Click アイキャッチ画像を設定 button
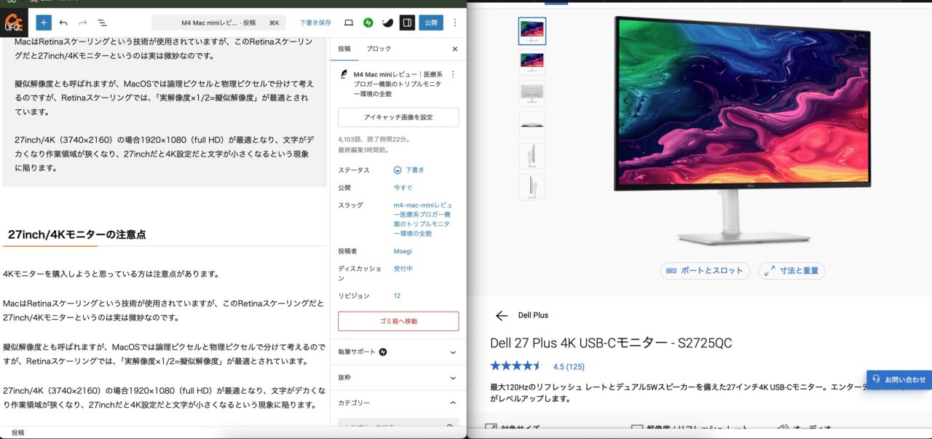The height and width of the screenshot is (439, 932). click(398, 117)
